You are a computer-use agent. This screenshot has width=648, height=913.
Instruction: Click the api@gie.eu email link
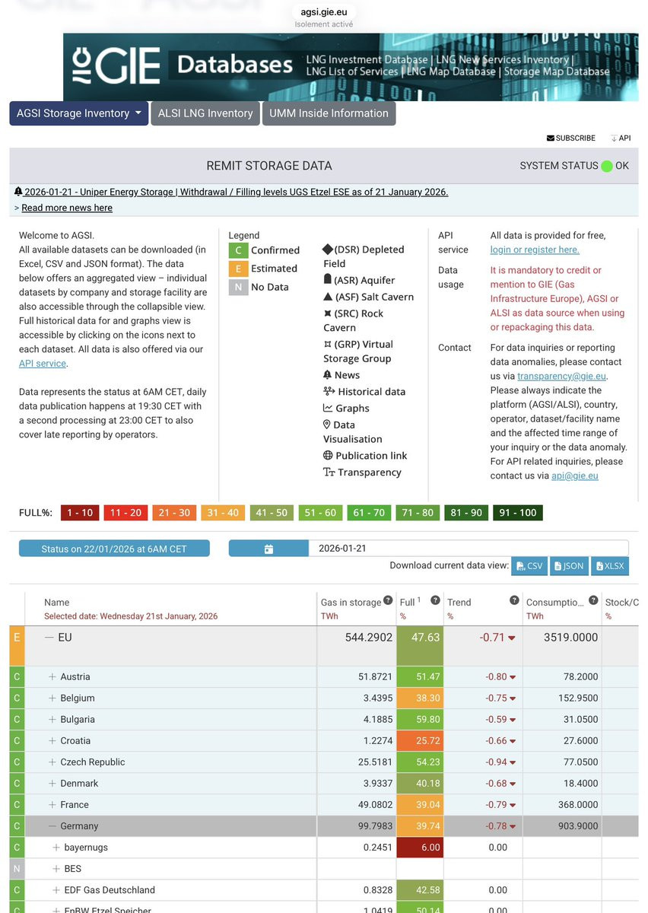(x=574, y=476)
